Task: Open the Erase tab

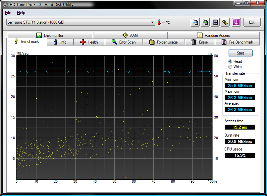Action: click(x=200, y=42)
